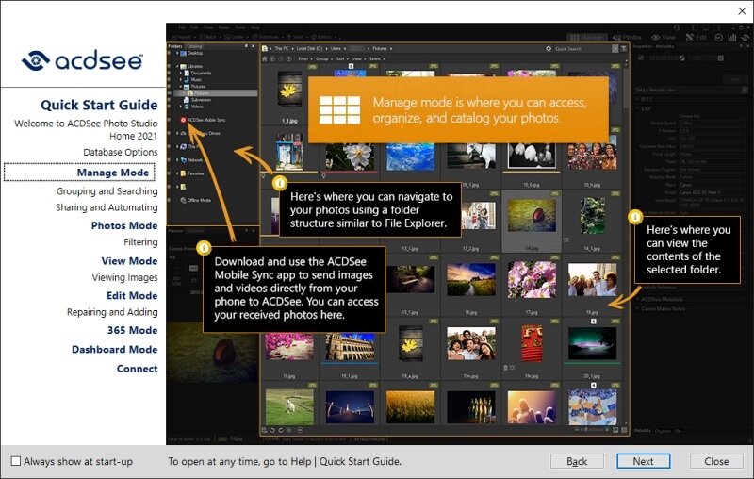Image resolution: width=754 pixels, height=479 pixels.
Task: Jump to View Mode section
Action: 129,260
